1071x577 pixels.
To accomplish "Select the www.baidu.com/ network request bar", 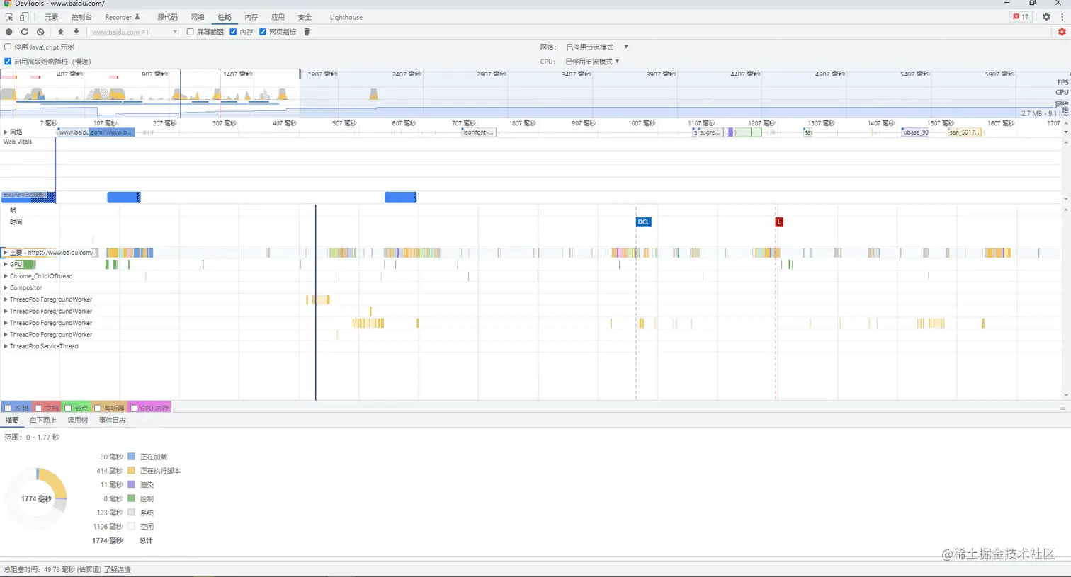I will tap(96, 132).
